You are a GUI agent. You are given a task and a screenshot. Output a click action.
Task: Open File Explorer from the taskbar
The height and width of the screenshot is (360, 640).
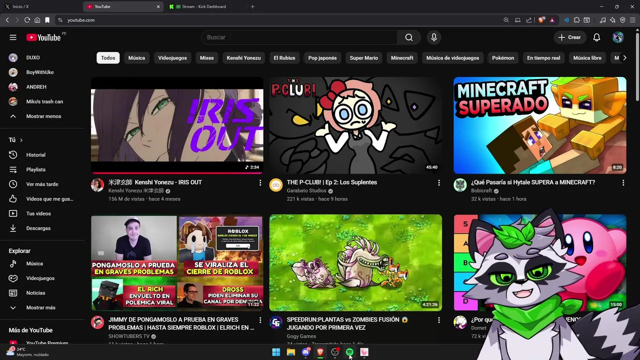coord(290,352)
